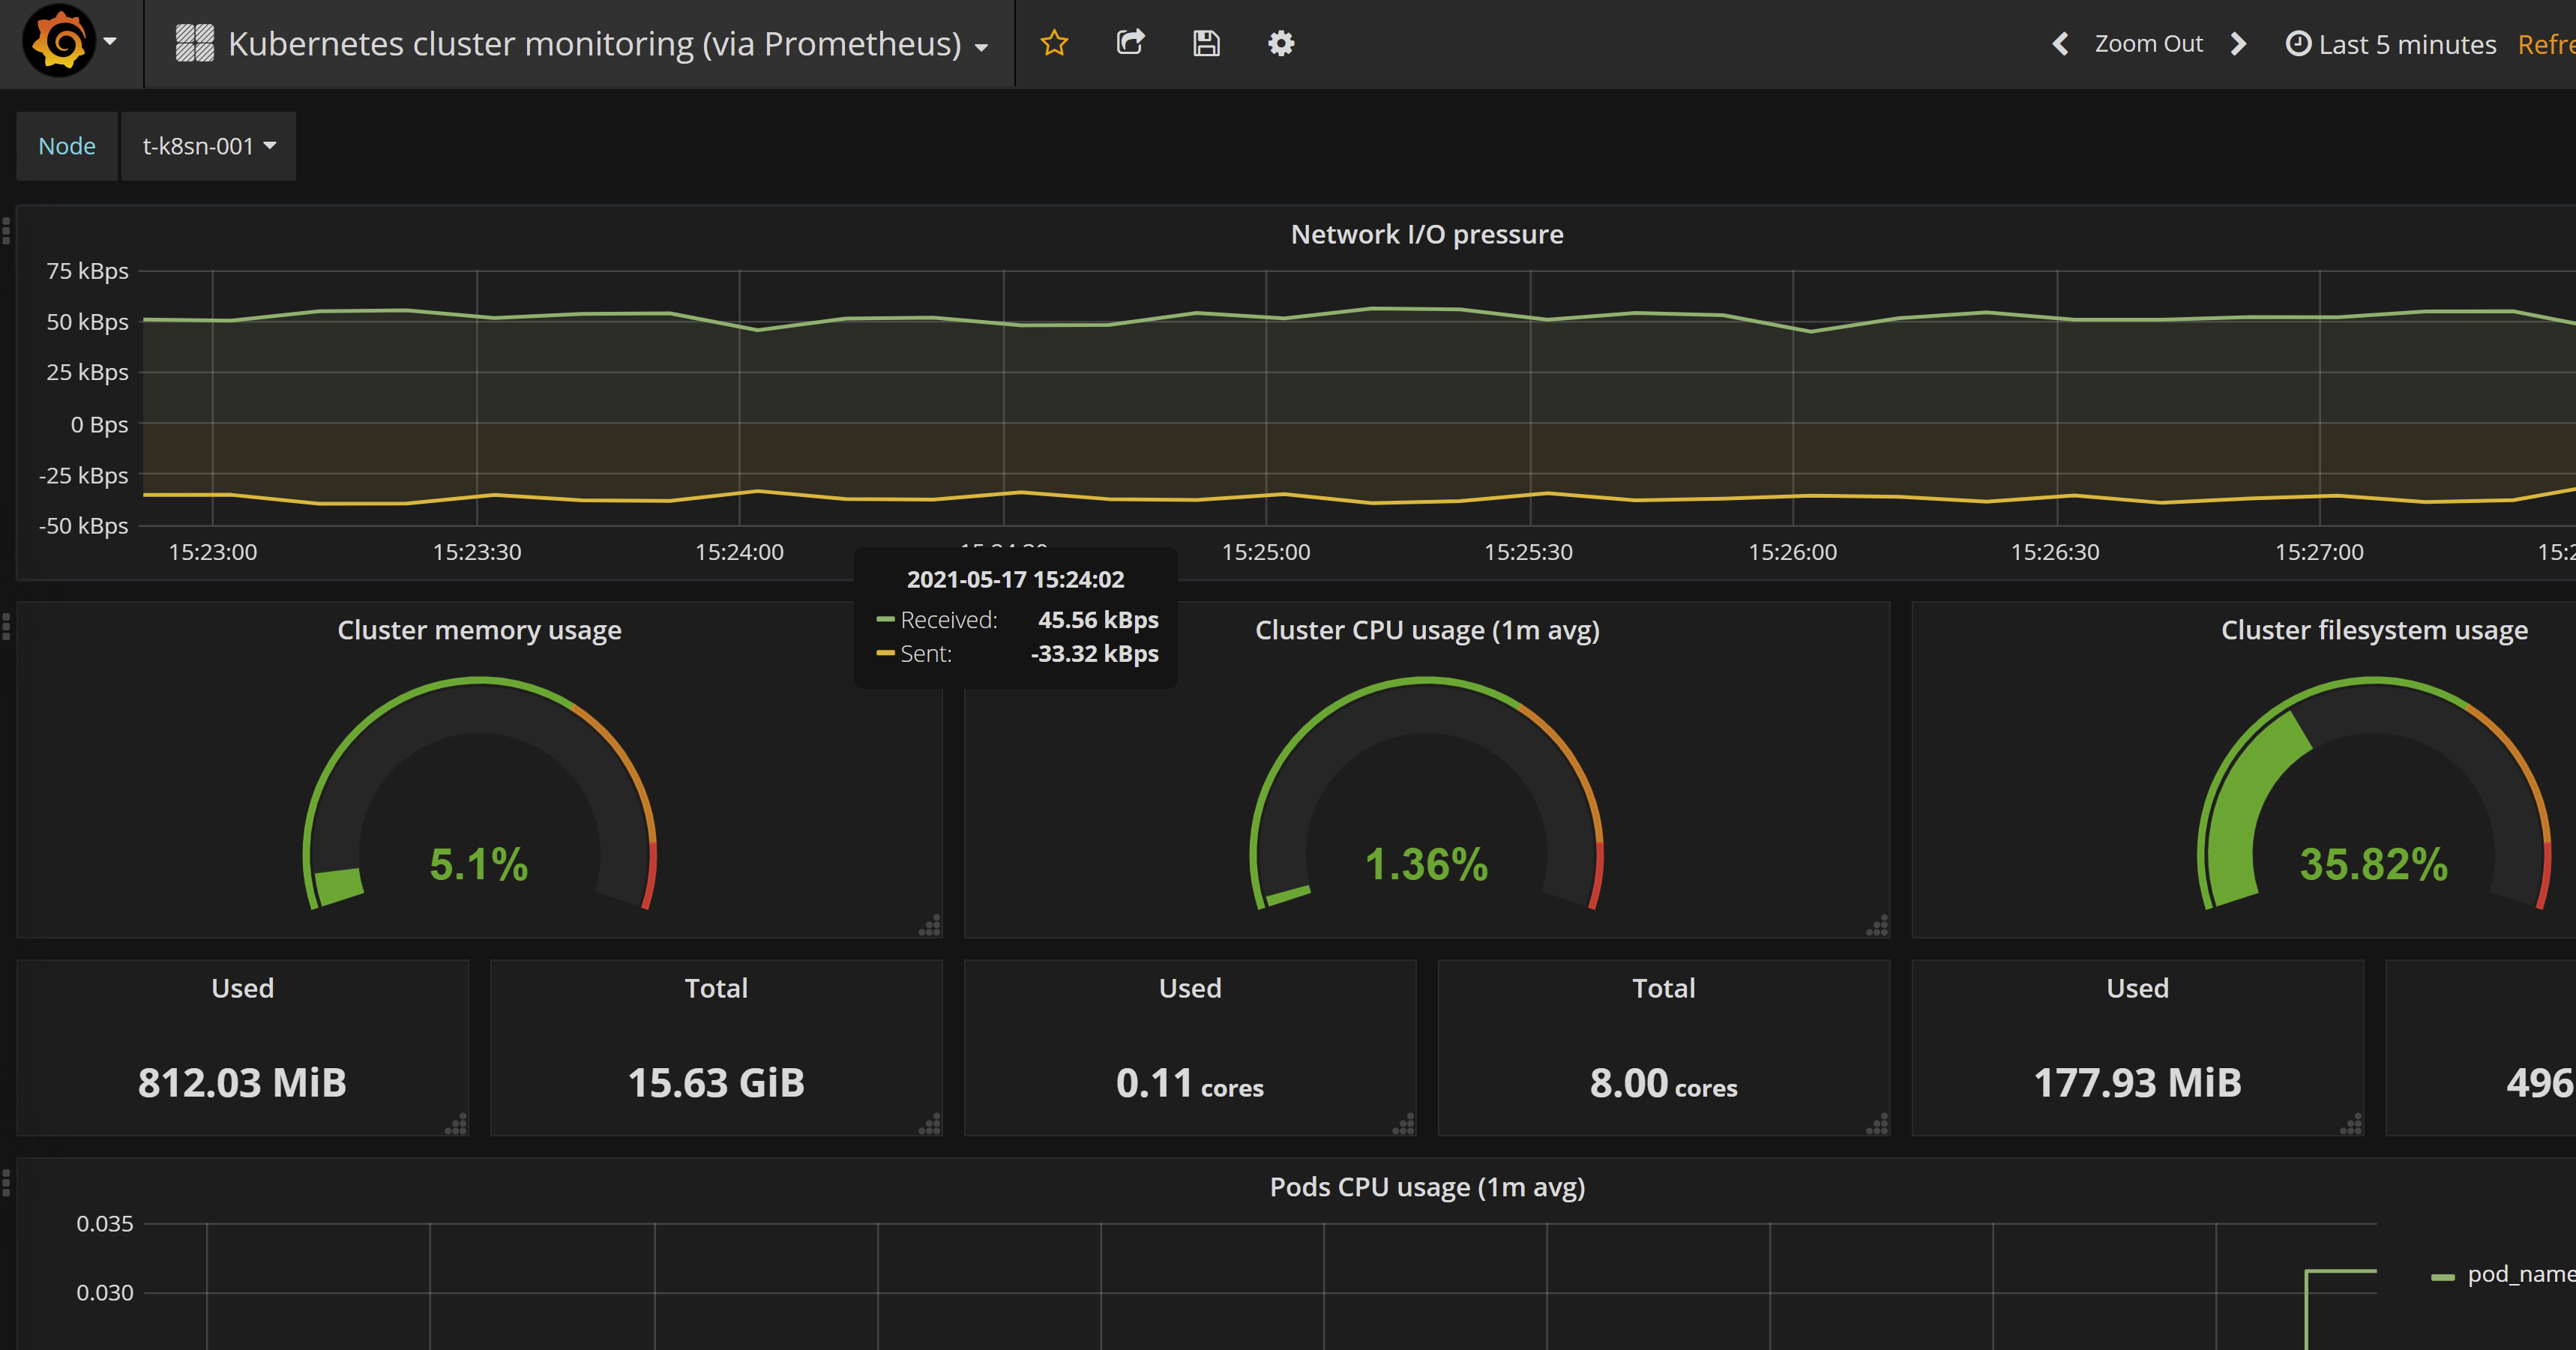Click the 15.63 GiB total memory value
The image size is (2576, 1350).
tap(716, 1083)
